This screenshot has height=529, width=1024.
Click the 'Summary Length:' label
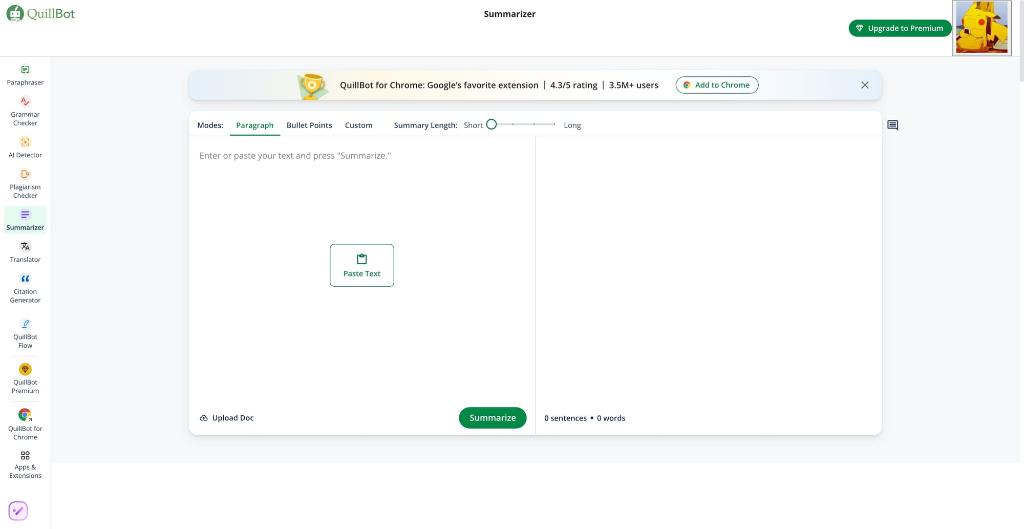pyautogui.click(x=425, y=125)
